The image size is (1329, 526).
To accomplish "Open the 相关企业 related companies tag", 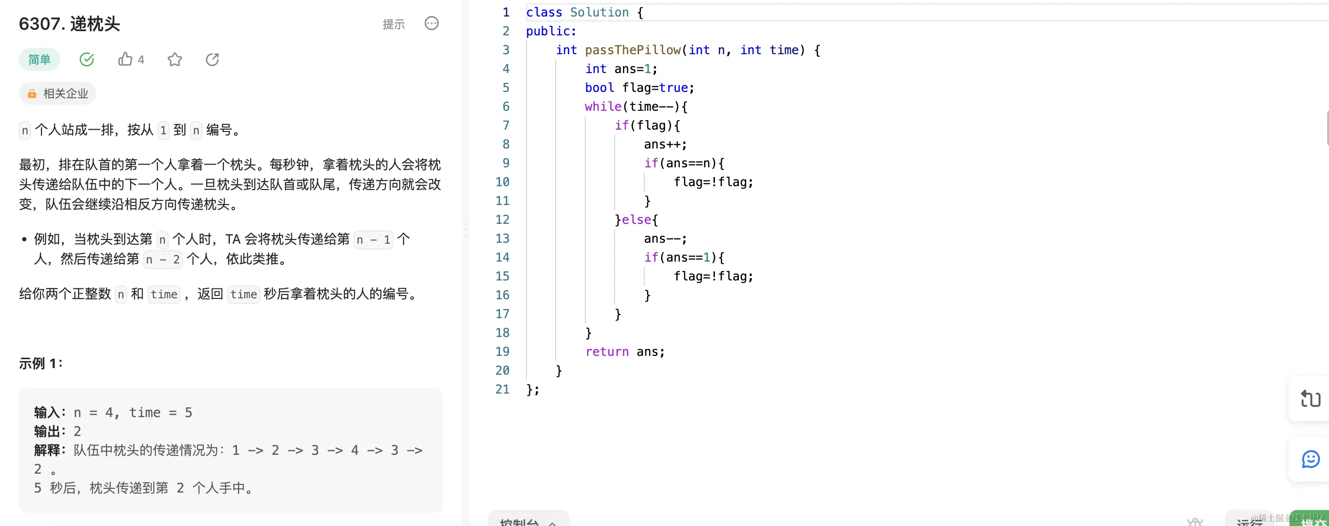I will 66,93.
